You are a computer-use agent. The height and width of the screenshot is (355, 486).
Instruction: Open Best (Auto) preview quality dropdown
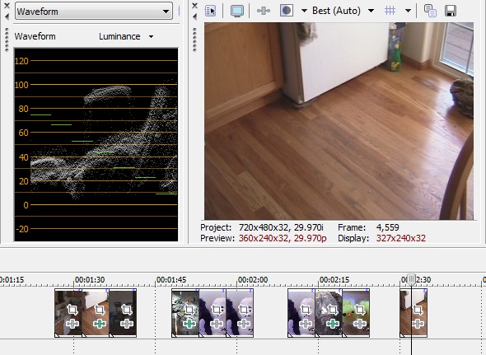pos(342,11)
